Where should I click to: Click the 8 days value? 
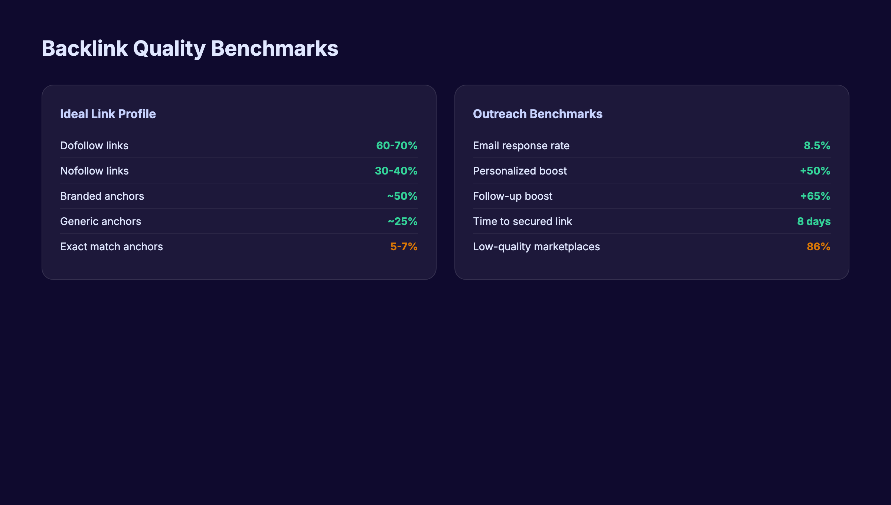coord(813,221)
